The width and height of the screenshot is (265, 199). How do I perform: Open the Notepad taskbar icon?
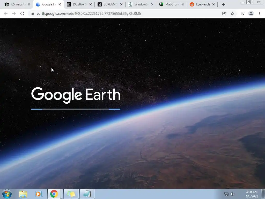click(x=87, y=194)
